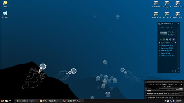Click the Trillian scrollbar up arrow

(x=178, y=30)
